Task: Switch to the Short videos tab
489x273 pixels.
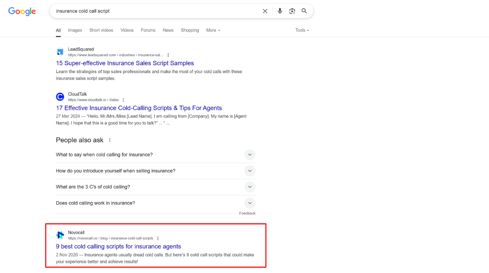Action: (x=101, y=30)
